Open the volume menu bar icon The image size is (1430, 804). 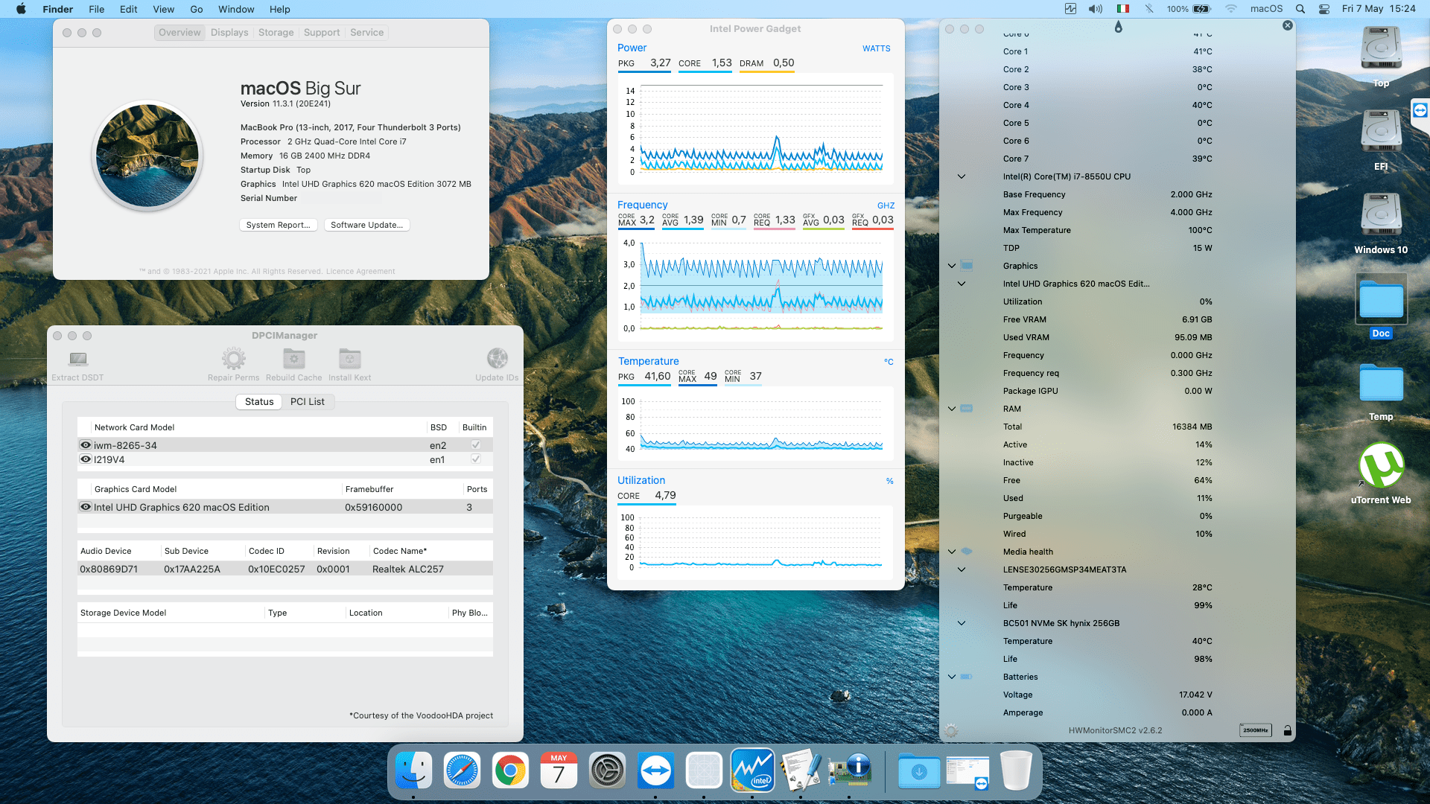pos(1095,9)
